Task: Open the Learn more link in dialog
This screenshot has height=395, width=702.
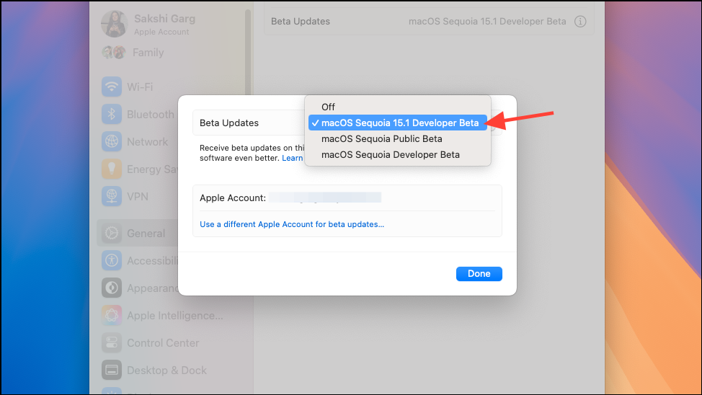Action: point(293,158)
